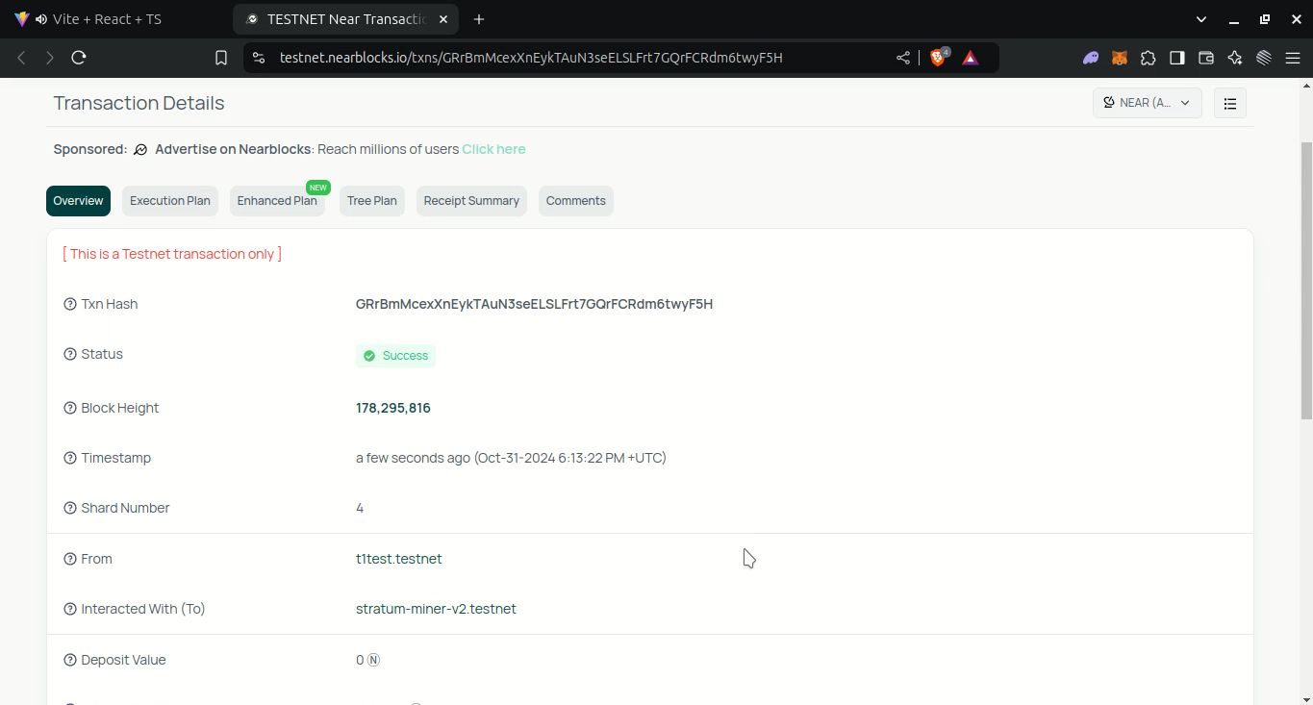Switch to Tree Plan tab

click(372, 201)
